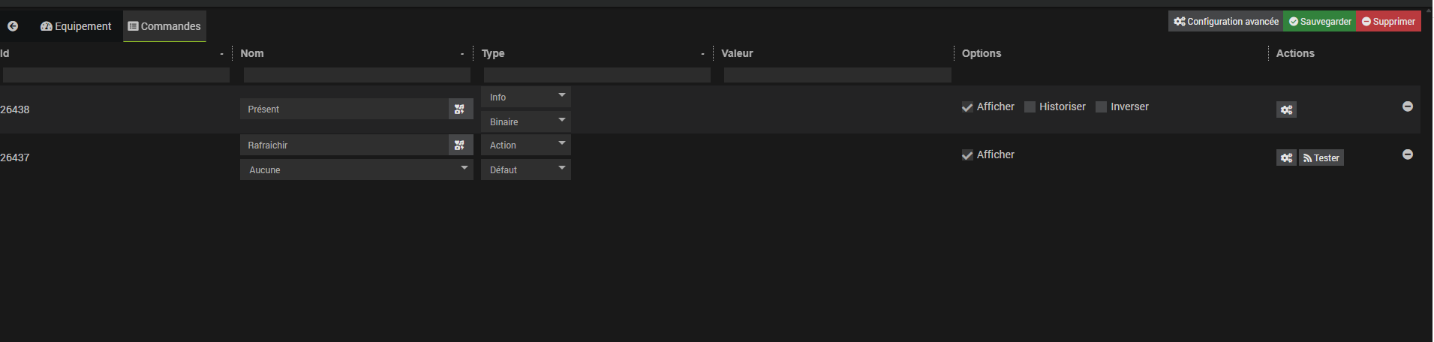Enable the Inverser checkbox
This screenshot has width=1434, height=342.
[x=1101, y=107]
